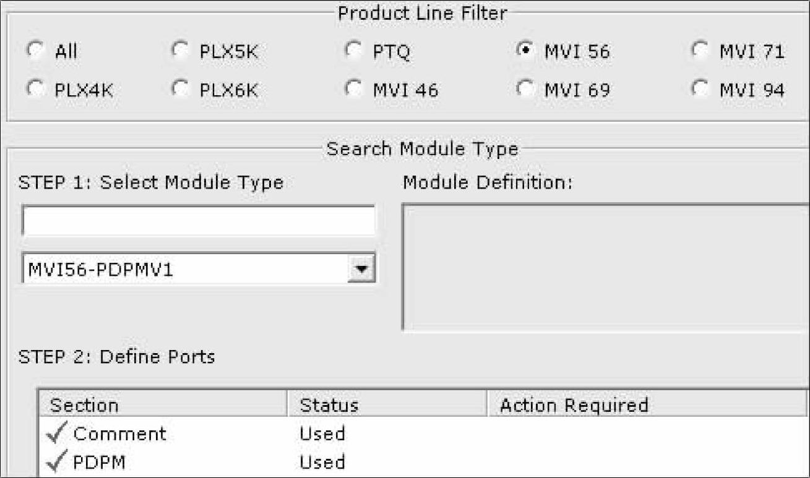Choose MVI 69 filter option
The height and width of the screenshot is (478, 810).
pyautogui.click(x=524, y=89)
